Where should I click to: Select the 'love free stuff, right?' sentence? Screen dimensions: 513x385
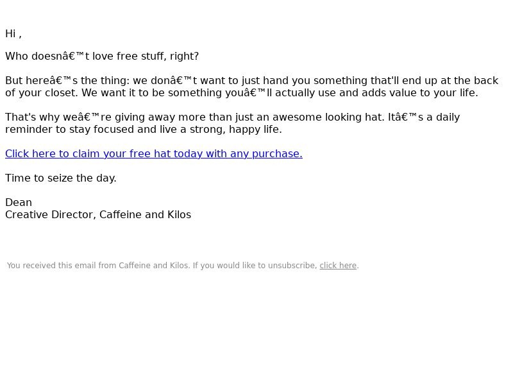click(146, 56)
